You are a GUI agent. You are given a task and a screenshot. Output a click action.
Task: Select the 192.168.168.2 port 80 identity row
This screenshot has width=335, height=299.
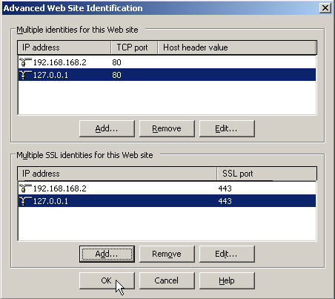(x=167, y=62)
